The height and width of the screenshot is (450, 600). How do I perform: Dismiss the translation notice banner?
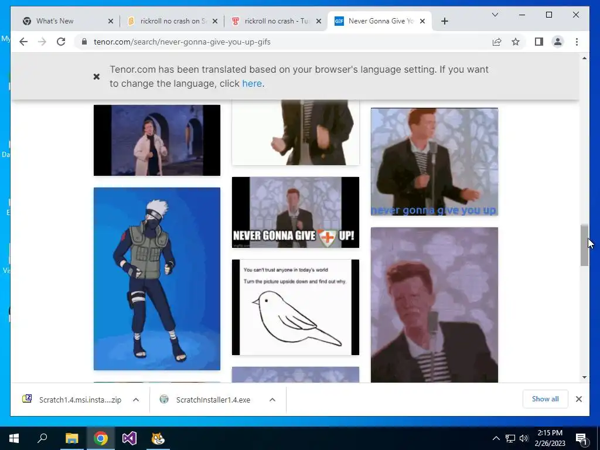97,77
